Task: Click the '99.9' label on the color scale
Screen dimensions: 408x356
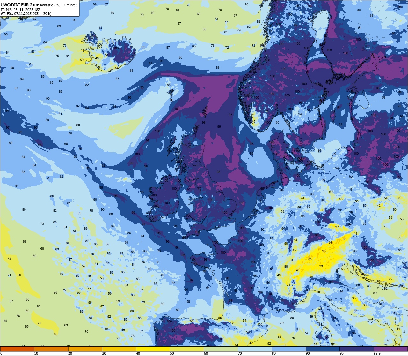Action: pyautogui.click(x=377, y=353)
